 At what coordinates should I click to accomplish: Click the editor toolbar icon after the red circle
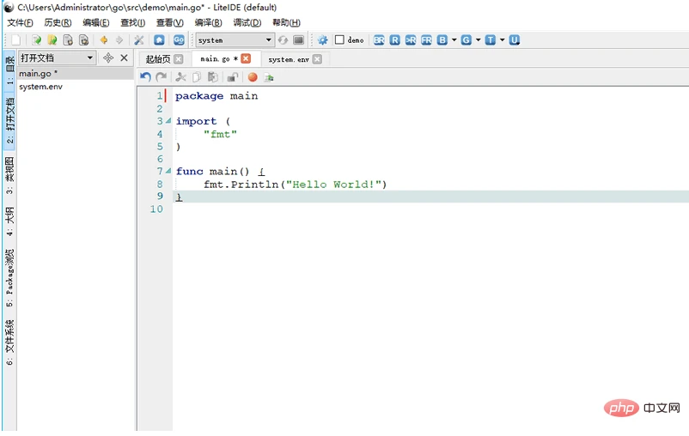coord(269,78)
